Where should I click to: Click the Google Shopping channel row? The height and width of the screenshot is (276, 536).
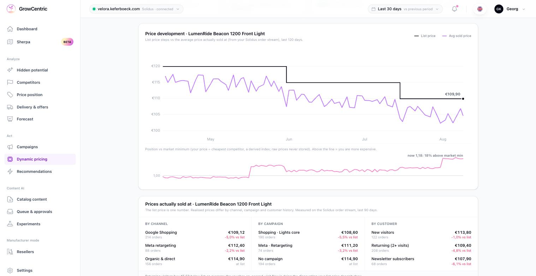pos(195,234)
